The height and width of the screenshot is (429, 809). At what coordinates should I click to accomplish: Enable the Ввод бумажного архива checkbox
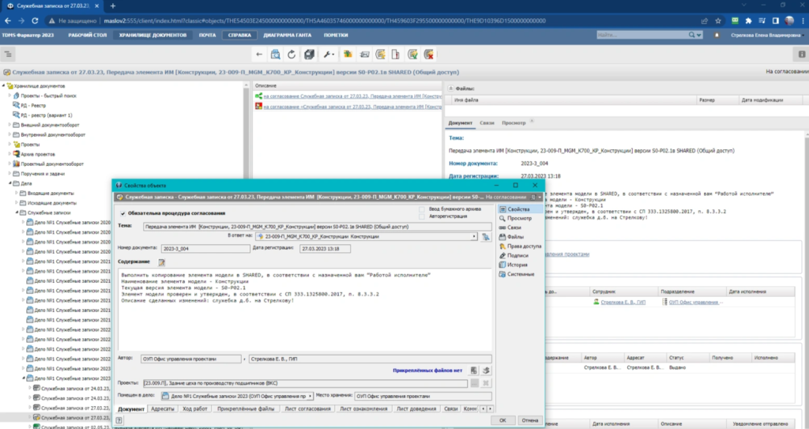tap(422, 209)
